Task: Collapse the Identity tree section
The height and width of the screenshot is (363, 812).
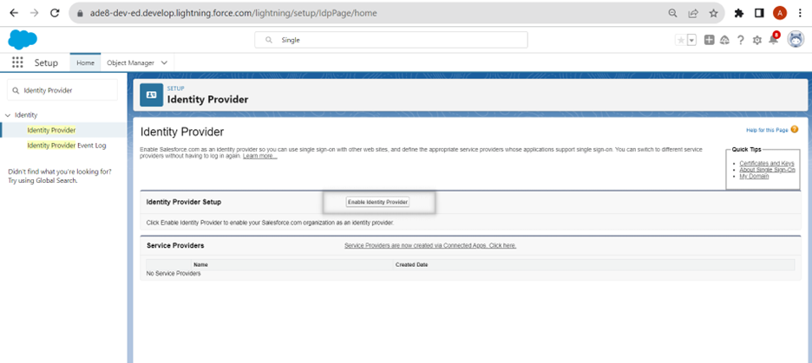Action: click(x=8, y=115)
